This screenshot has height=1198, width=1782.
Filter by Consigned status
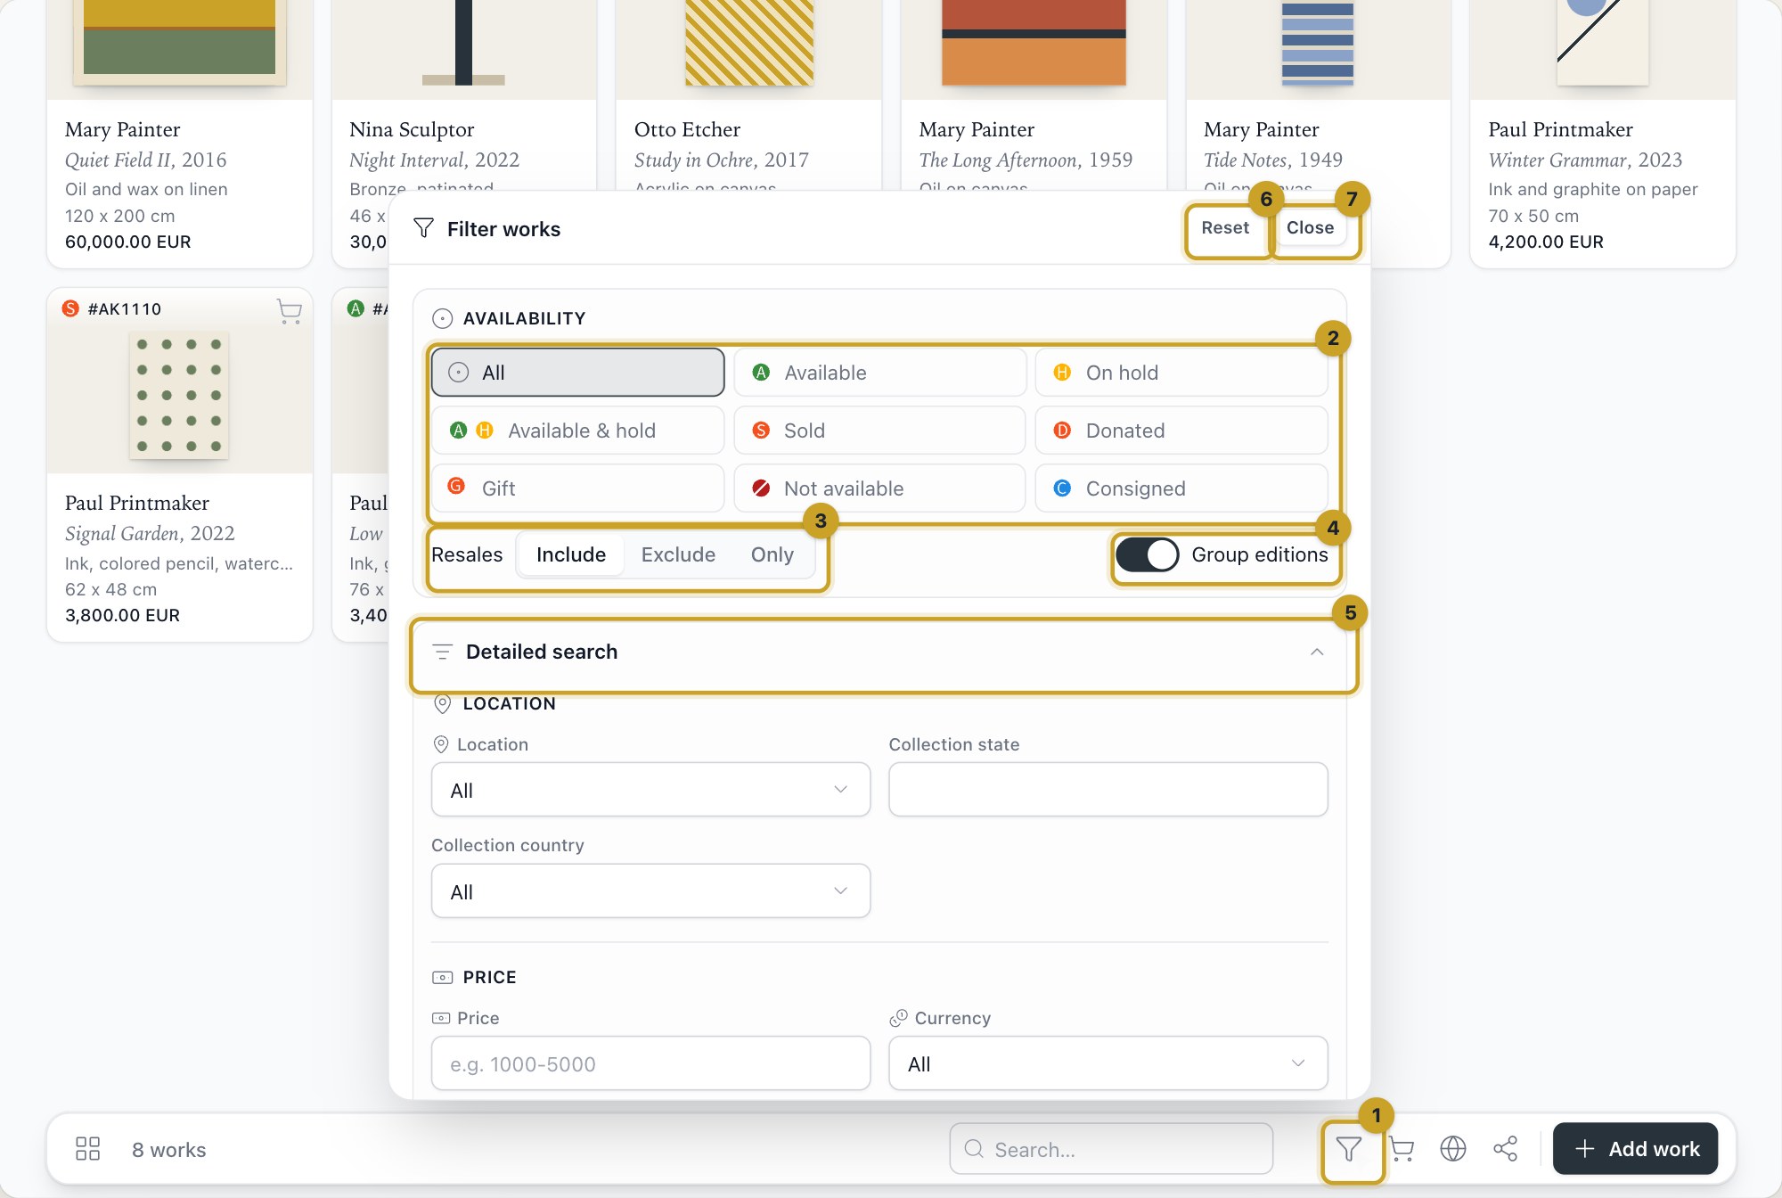(x=1181, y=488)
